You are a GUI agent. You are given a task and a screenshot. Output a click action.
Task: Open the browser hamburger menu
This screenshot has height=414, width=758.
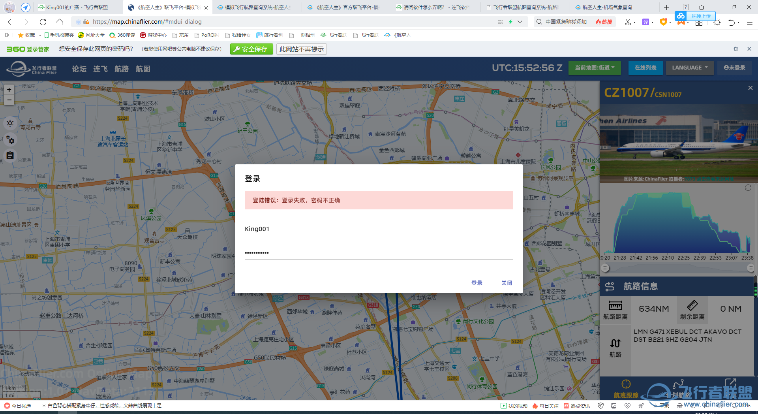(x=749, y=22)
